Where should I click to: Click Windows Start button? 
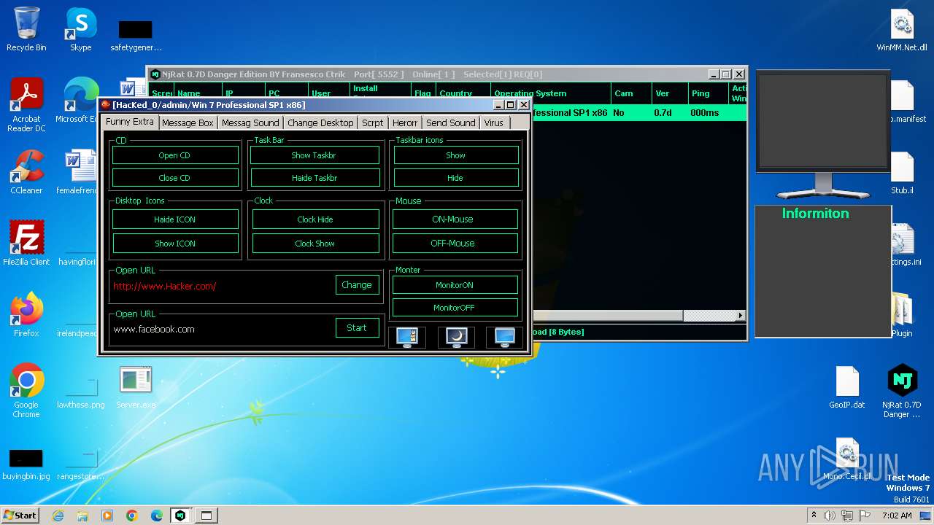coord(20,515)
